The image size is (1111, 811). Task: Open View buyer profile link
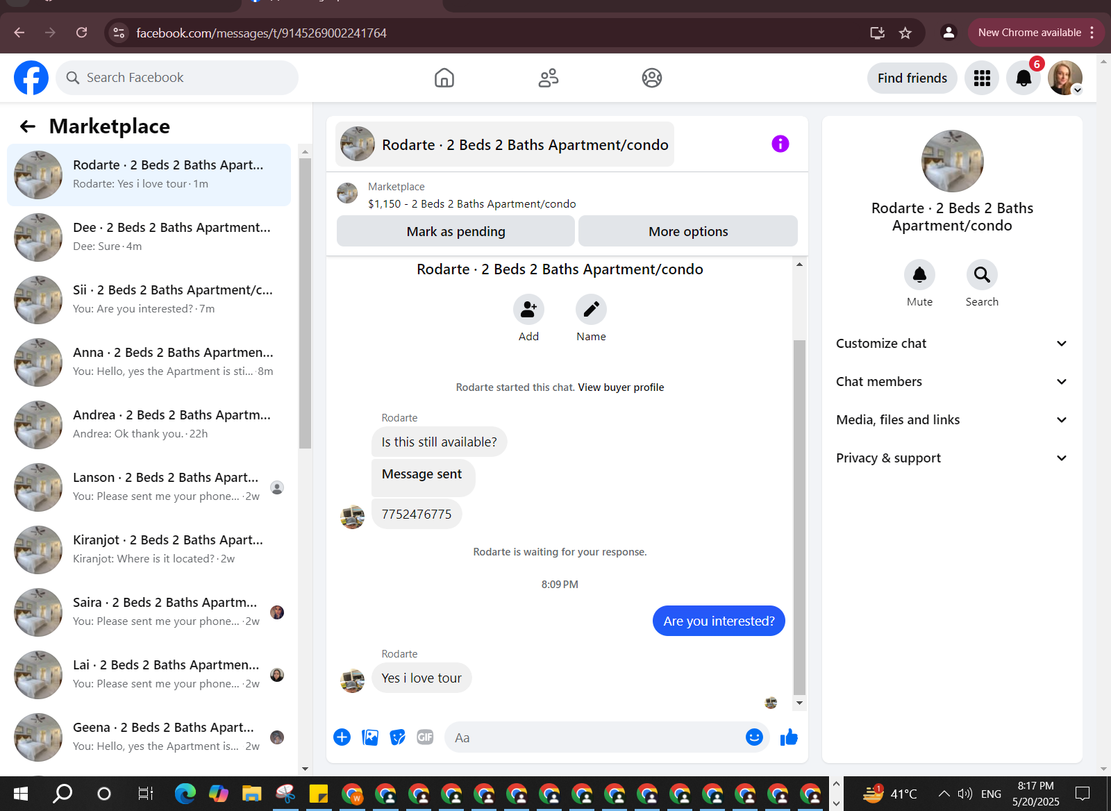pyautogui.click(x=621, y=387)
